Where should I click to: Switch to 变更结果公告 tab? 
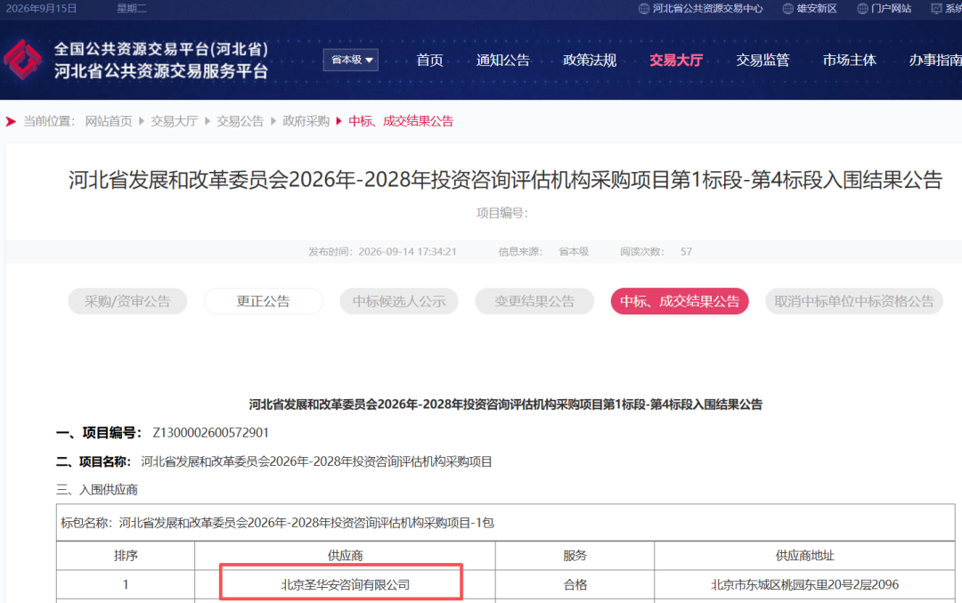click(x=534, y=301)
